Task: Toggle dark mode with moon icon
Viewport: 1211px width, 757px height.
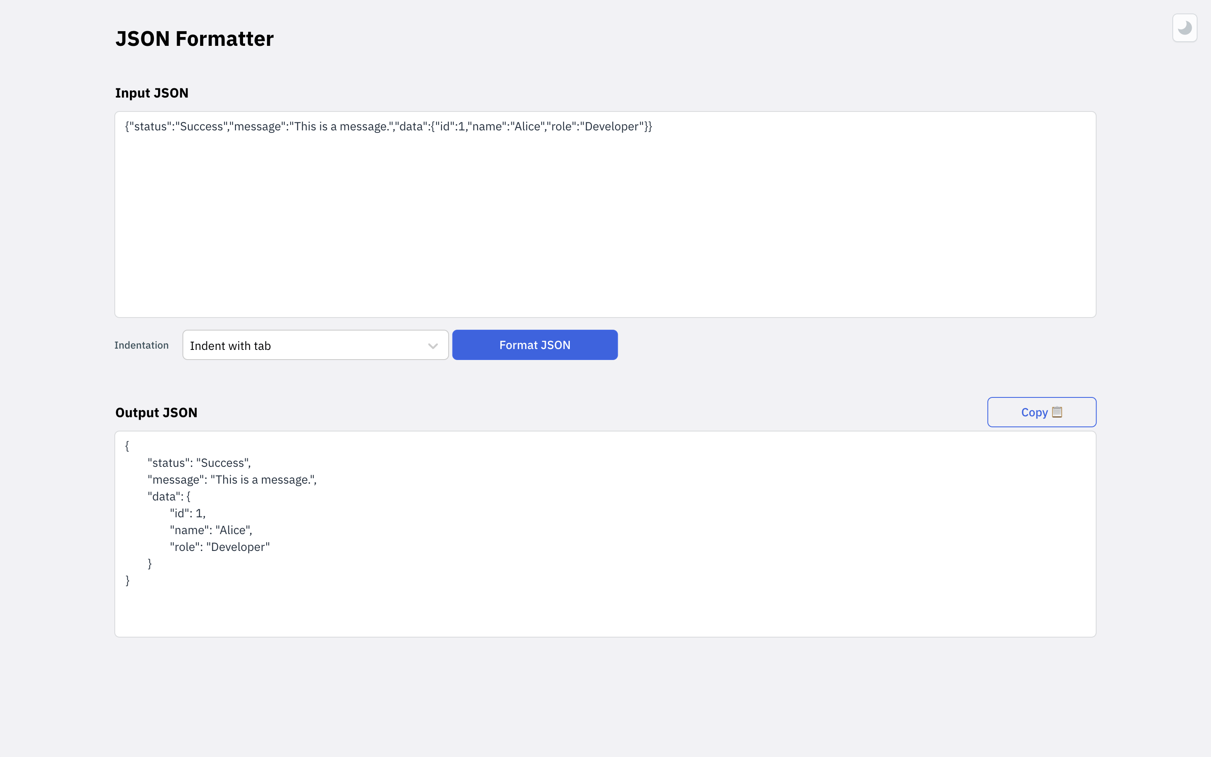Action: [x=1184, y=28]
